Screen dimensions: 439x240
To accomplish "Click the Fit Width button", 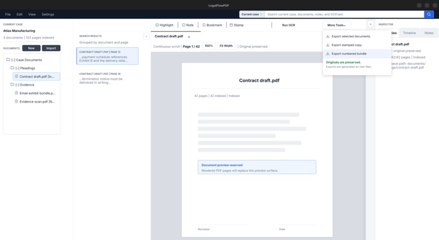I will pos(226,46).
